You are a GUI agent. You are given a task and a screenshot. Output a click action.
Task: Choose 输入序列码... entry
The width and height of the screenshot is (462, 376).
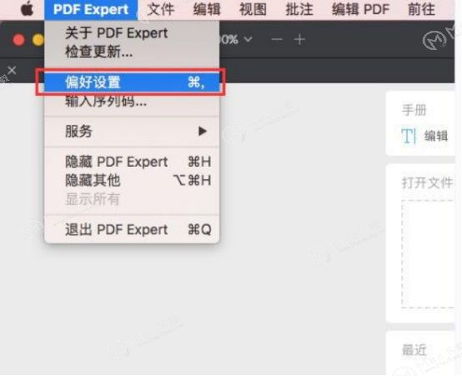pyautogui.click(x=132, y=102)
